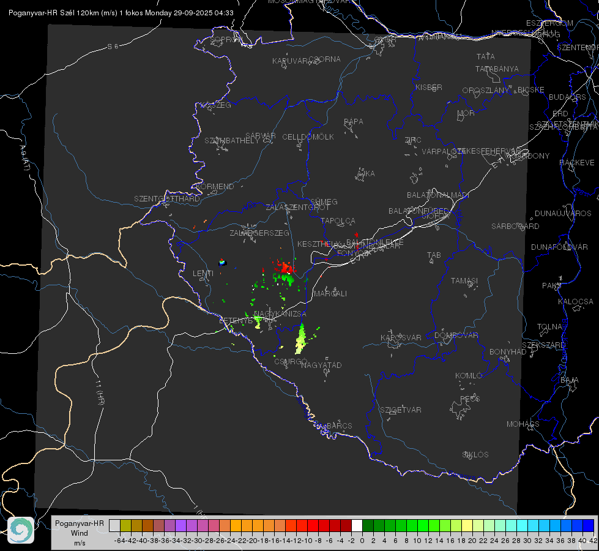The image size is (599, 551).
Task: Click the BONYHÁD city label
Action: tap(508, 352)
